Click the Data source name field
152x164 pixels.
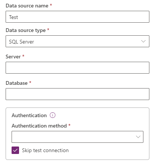(x=77, y=17)
